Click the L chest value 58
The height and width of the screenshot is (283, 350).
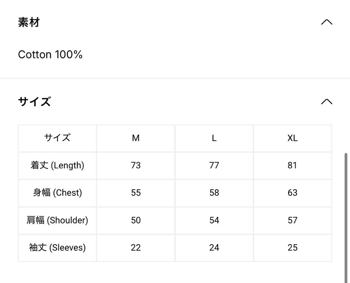(x=214, y=193)
